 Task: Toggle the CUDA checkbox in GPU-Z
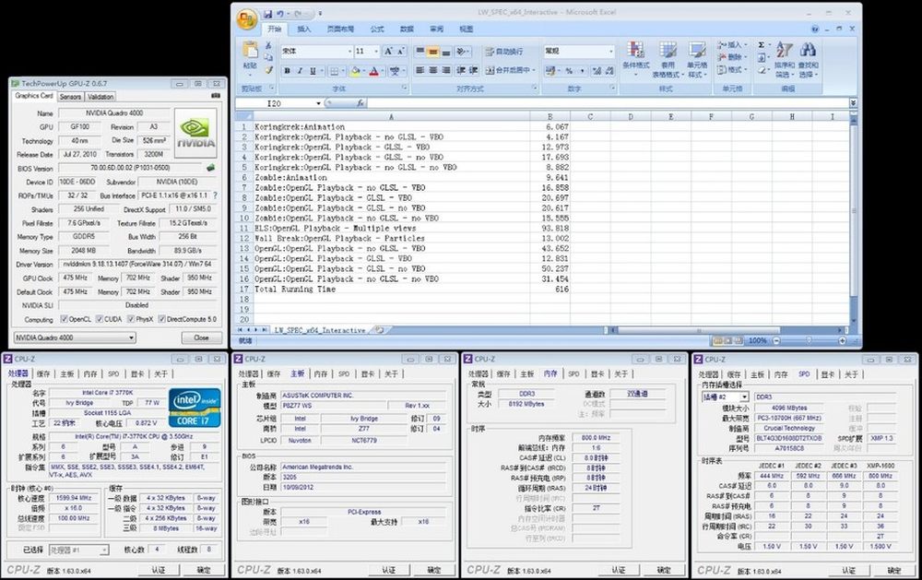click(x=100, y=319)
